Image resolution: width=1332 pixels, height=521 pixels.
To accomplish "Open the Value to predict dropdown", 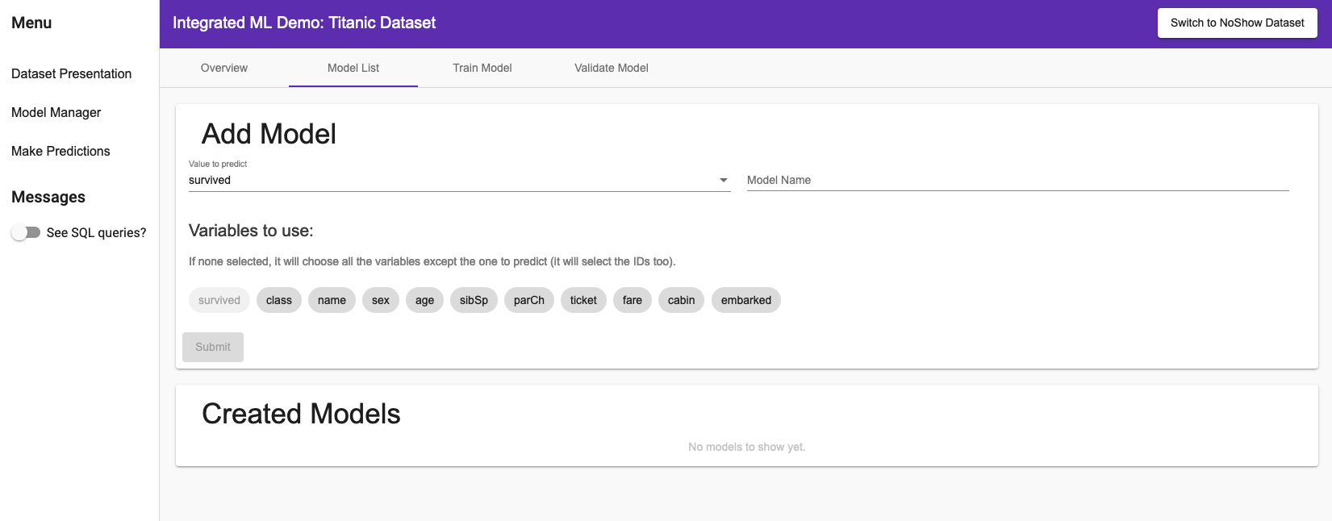I will click(x=459, y=180).
